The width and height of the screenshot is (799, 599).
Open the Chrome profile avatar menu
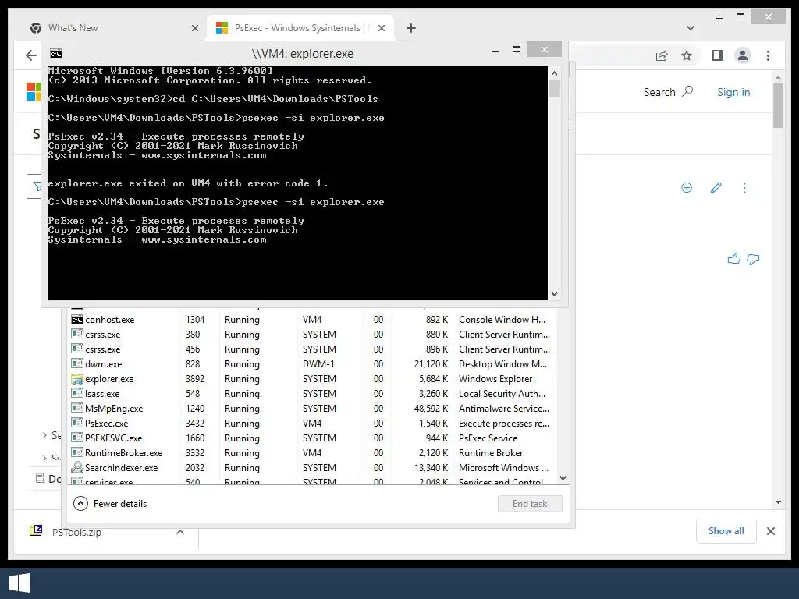click(743, 55)
